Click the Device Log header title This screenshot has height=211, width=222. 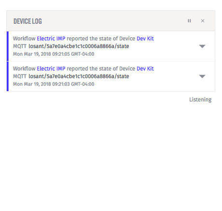(x=28, y=21)
